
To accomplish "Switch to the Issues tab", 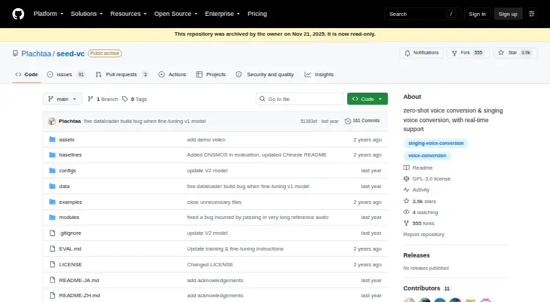I will [65, 74].
